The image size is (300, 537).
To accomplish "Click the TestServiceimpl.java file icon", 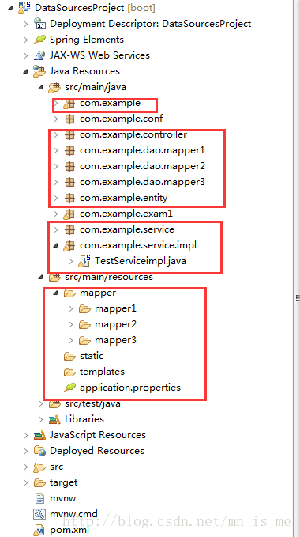I will (x=84, y=261).
